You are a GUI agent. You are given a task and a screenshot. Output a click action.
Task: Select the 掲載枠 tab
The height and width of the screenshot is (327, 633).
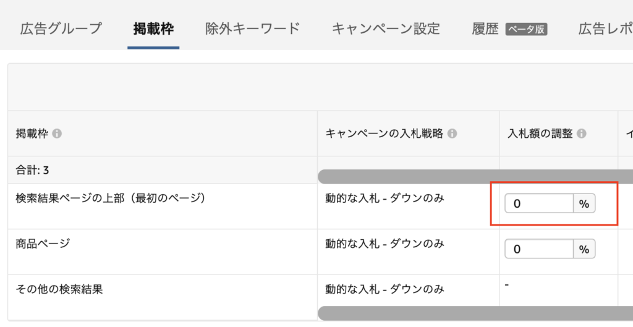(153, 28)
